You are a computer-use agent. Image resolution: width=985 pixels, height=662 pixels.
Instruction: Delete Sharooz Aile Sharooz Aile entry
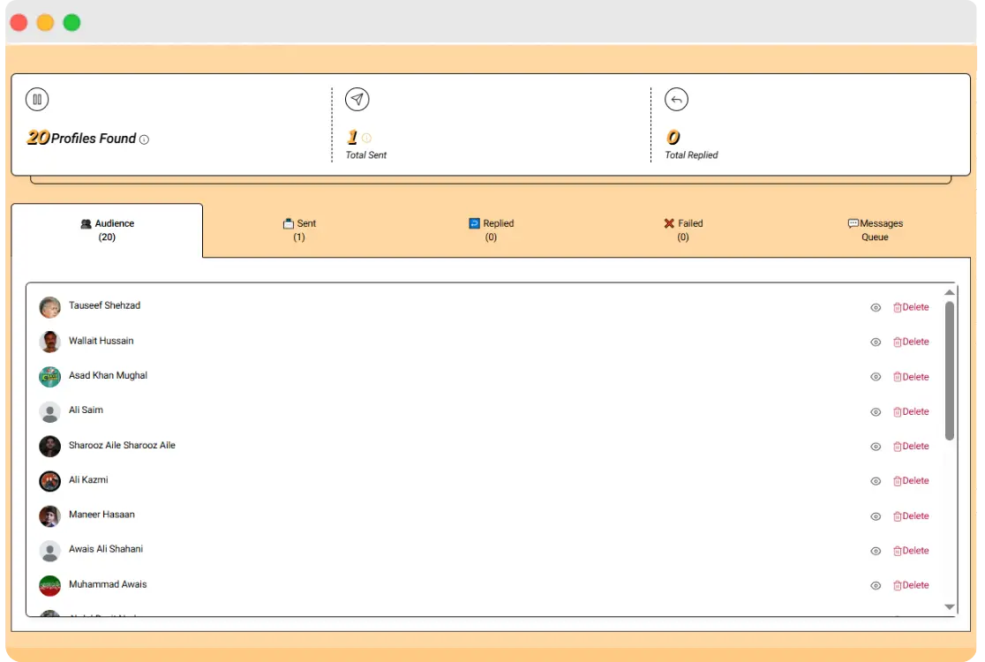911,446
